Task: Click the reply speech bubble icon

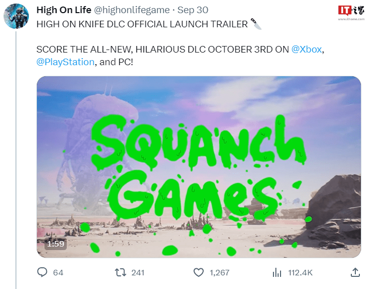Action: point(42,272)
